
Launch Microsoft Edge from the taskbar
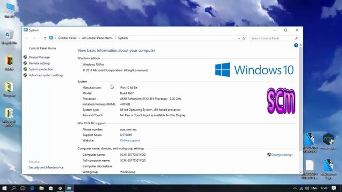click(32, 188)
